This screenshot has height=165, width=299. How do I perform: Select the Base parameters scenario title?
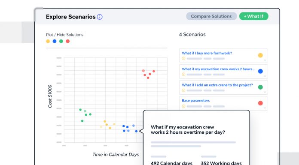[x=195, y=100]
